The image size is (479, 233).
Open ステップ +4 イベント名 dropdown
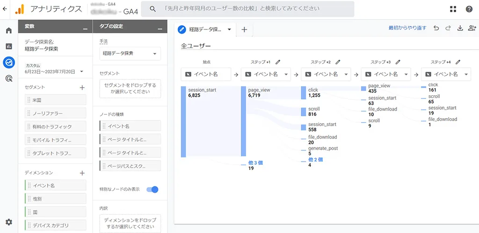446,74
